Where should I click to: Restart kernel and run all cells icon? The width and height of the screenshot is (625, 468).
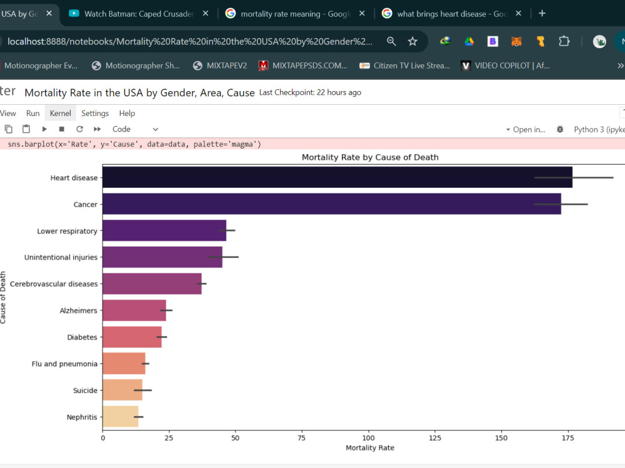97,129
